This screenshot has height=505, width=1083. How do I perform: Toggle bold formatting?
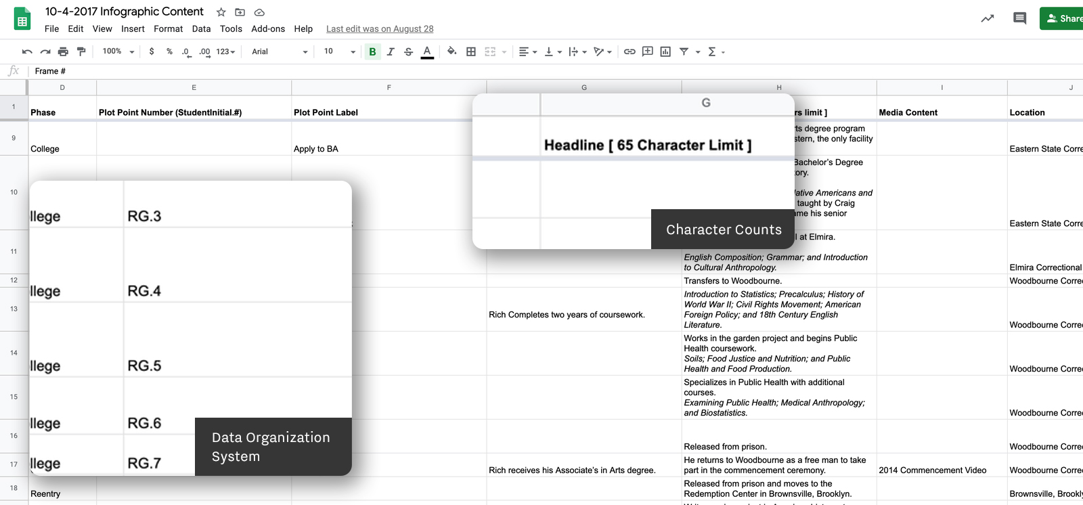click(x=372, y=51)
